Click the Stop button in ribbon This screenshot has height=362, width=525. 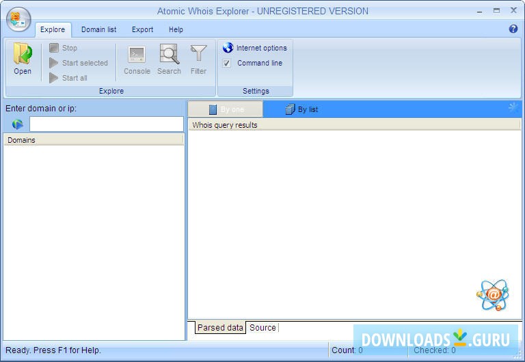click(64, 48)
